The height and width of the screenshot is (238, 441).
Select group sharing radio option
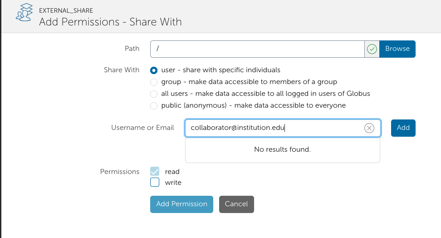coord(154,82)
